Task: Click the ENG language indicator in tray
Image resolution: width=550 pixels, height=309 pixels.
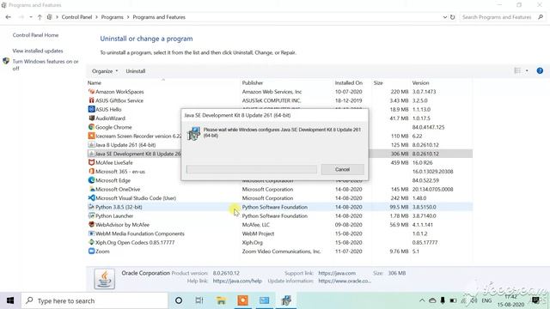Action: coord(486,300)
